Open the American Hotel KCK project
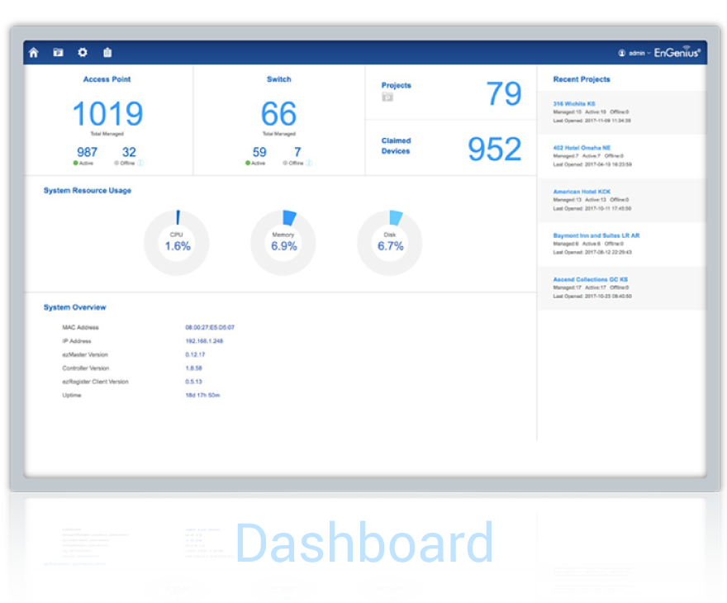The width and height of the screenshot is (727, 603). tap(582, 192)
